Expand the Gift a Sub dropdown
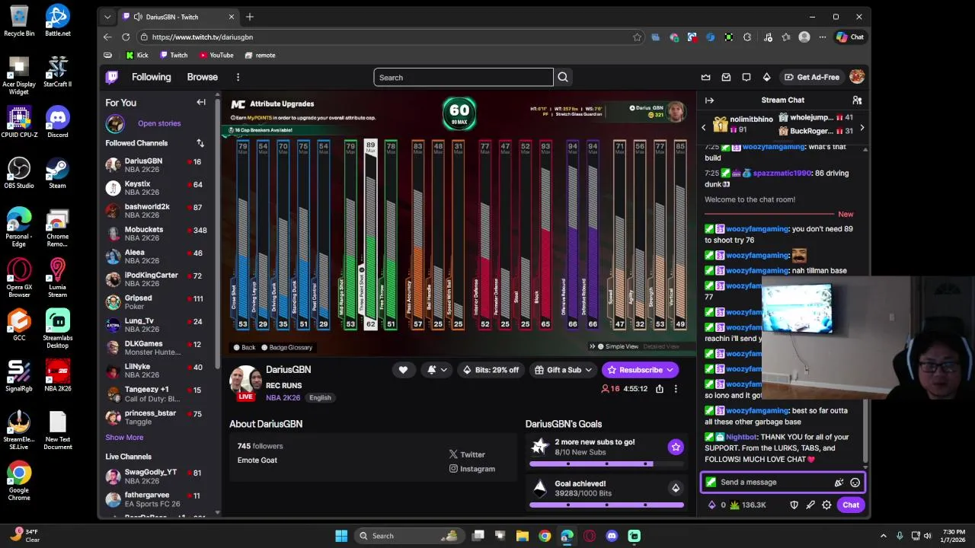 [564, 370]
